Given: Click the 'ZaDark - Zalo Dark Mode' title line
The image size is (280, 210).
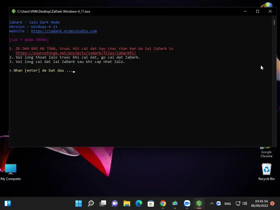Looking at the screenshot, I should click(34, 22).
